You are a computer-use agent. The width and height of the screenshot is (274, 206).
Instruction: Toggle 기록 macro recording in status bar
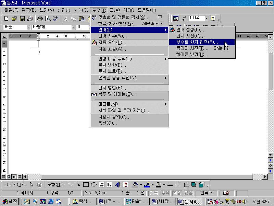click(x=154, y=193)
